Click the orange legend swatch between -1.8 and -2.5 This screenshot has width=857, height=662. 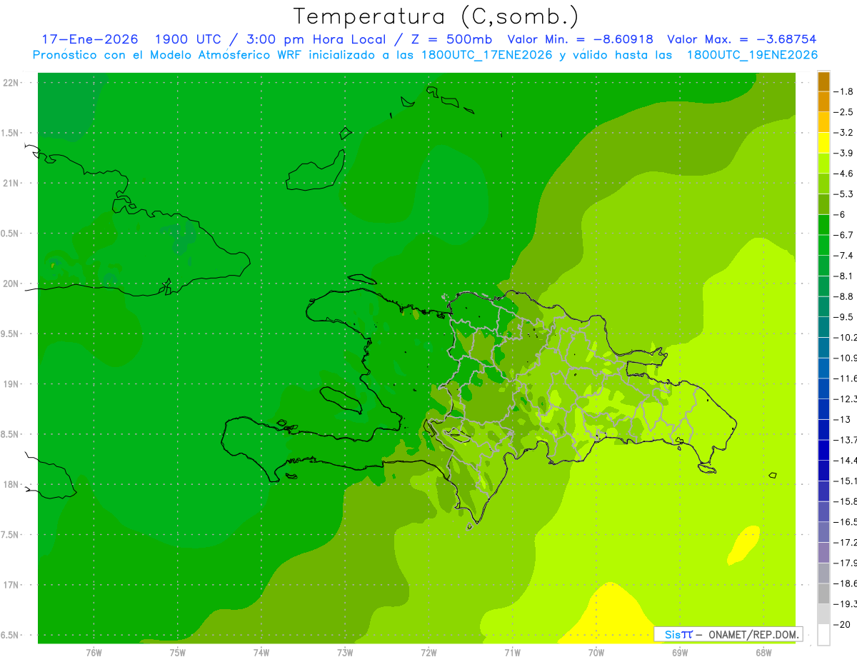[x=823, y=101]
